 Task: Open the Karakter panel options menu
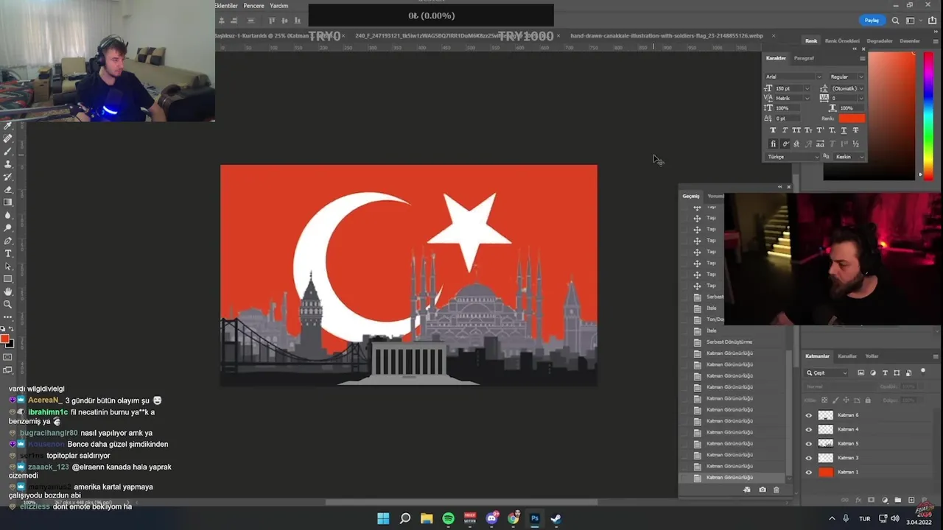coord(863,58)
